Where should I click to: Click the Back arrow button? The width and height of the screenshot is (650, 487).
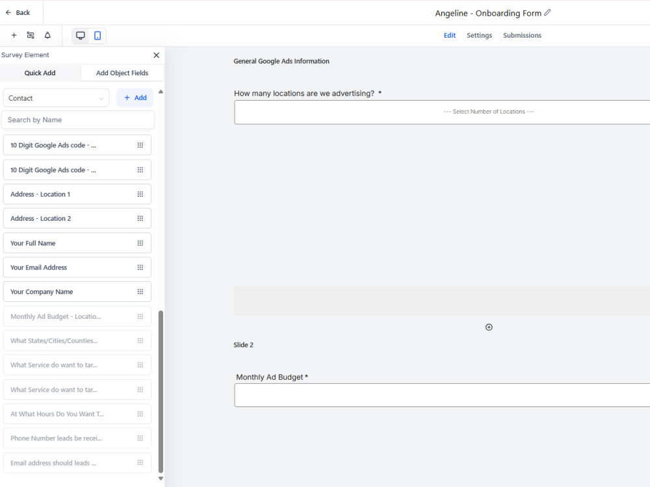pyautogui.click(x=18, y=12)
